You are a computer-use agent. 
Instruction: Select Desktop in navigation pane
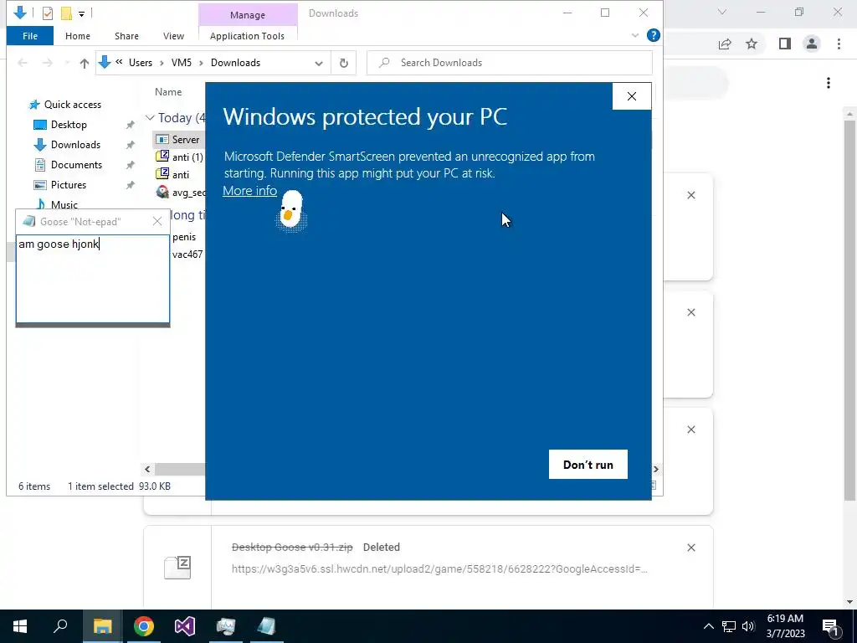click(x=60, y=125)
